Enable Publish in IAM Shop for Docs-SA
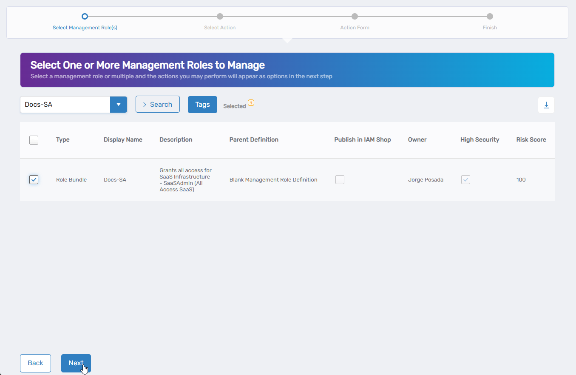The image size is (576, 375). [x=340, y=179]
